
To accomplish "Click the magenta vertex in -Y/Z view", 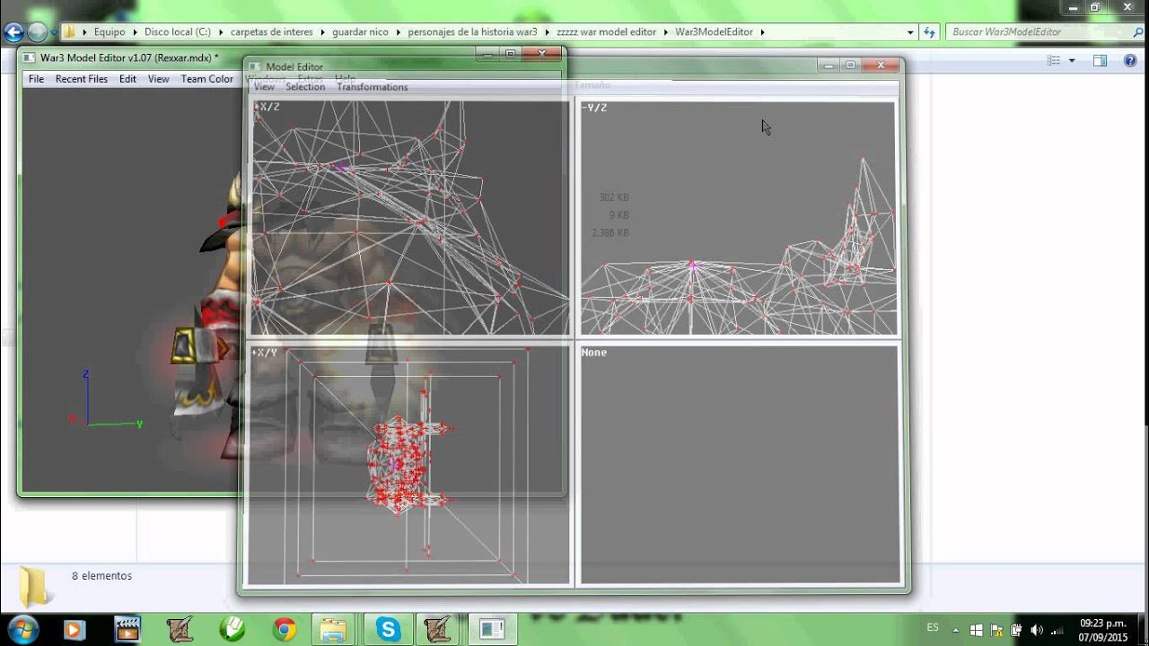I will click(x=691, y=264).
